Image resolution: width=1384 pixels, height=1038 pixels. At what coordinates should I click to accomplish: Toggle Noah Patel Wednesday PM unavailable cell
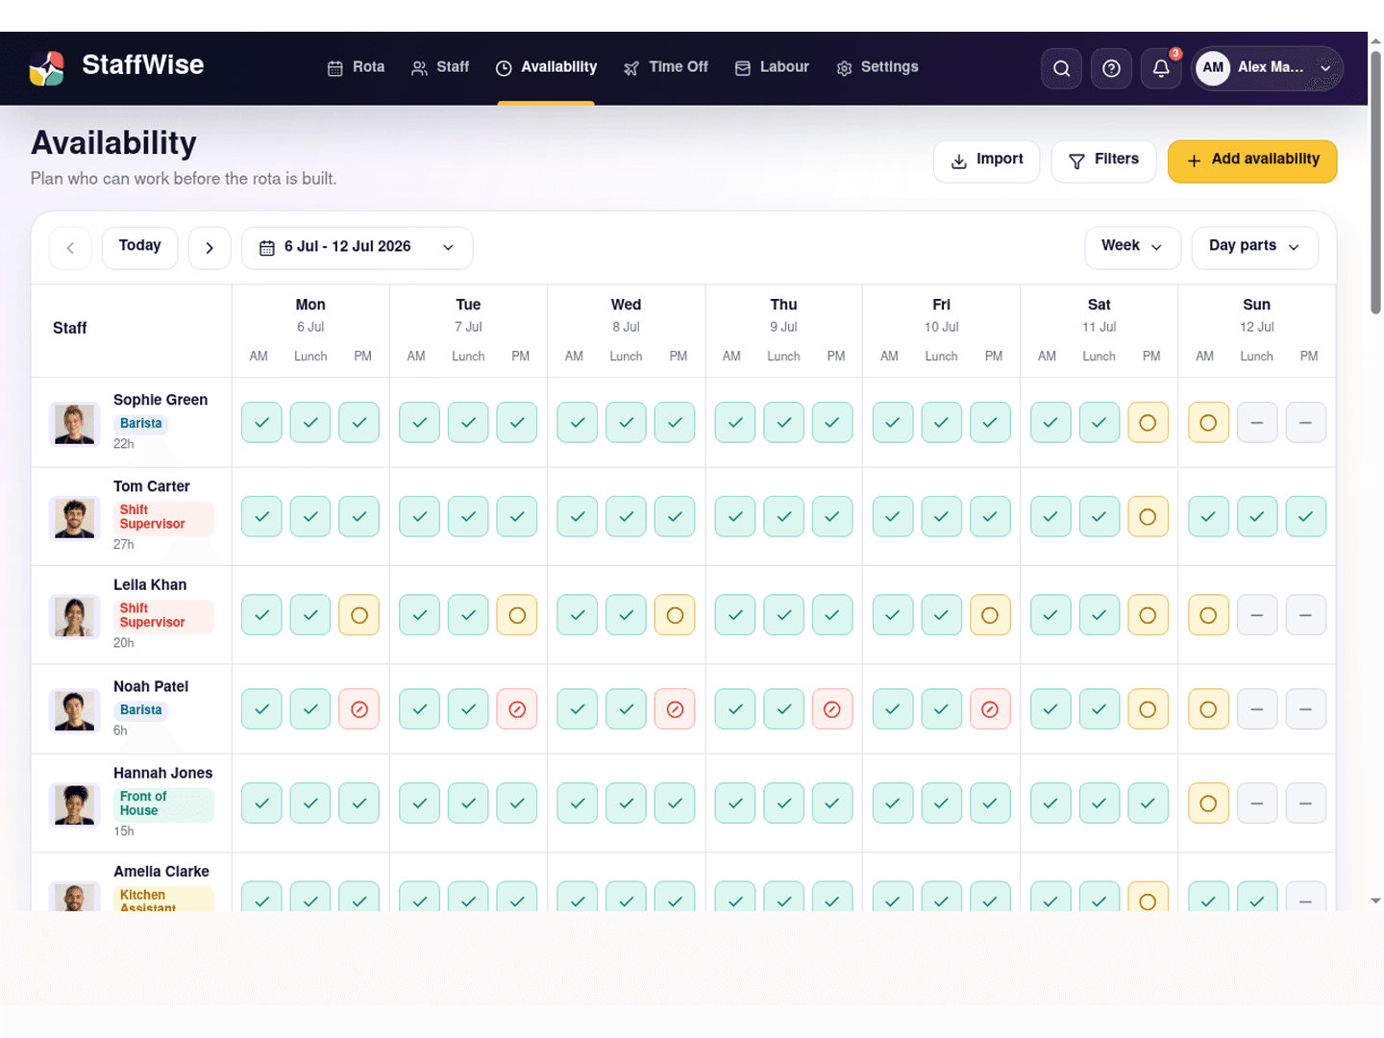tap(675, 709)
